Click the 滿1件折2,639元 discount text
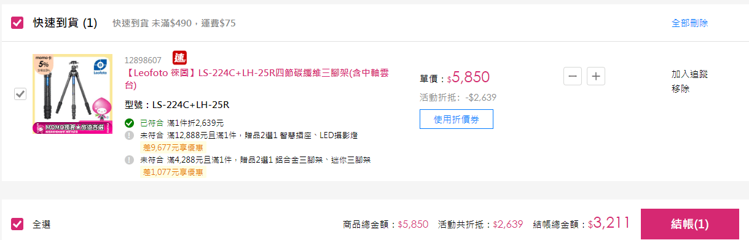 point(191,123)
